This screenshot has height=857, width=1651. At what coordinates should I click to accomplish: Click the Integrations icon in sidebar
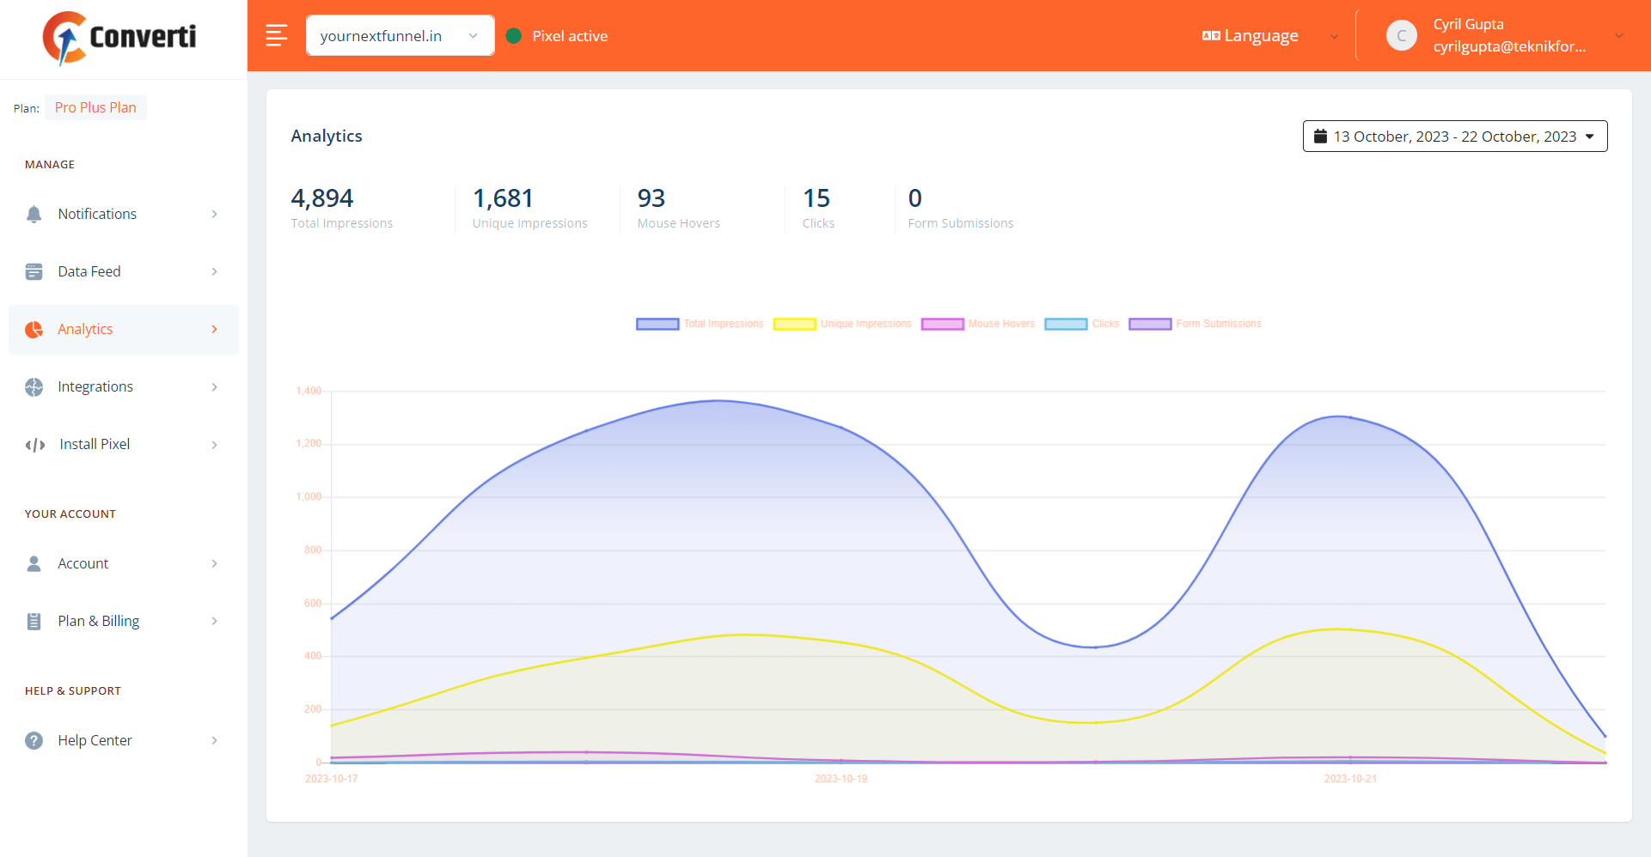click(34, 386)
